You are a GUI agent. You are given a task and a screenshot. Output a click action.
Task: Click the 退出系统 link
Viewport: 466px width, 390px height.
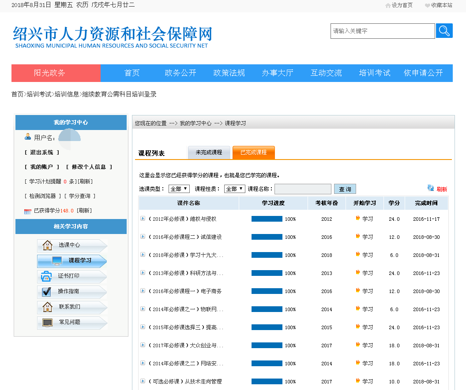pos(42,152)
